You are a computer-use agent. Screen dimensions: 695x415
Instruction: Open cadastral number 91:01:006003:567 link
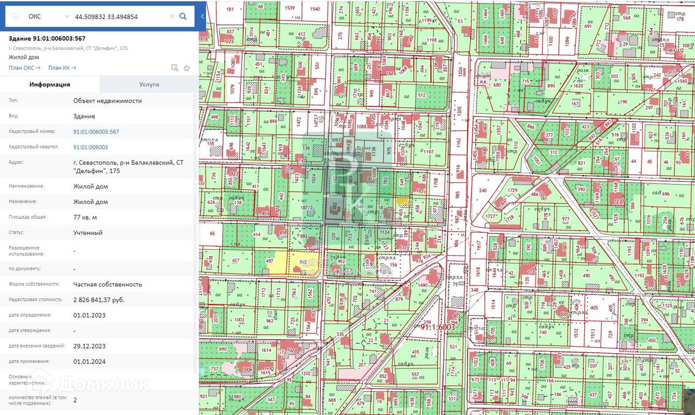(96, 132)
